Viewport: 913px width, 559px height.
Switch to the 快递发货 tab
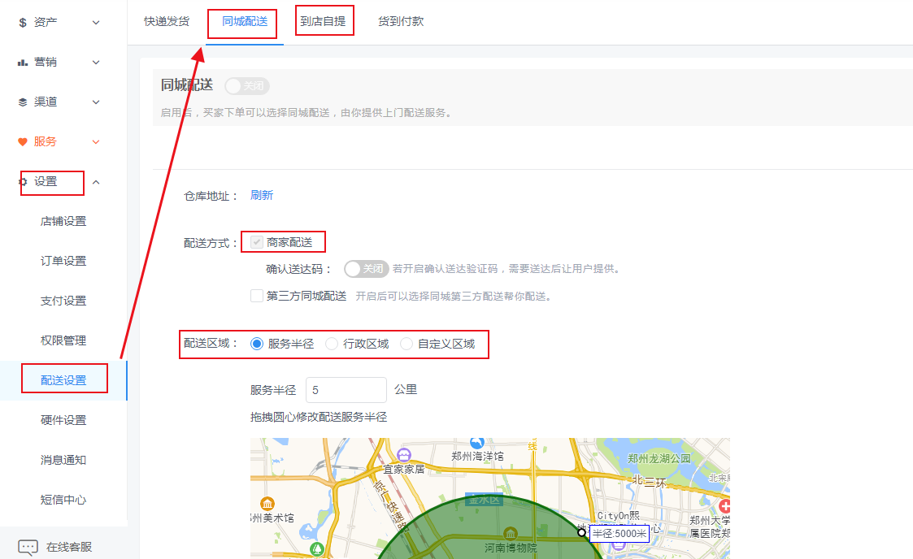click(167, 21)
